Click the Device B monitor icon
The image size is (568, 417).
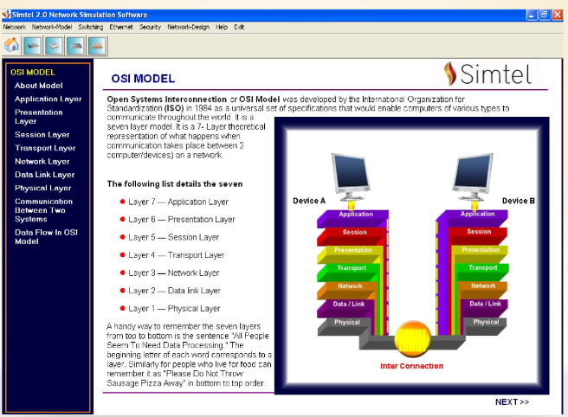tap(476, 176)
